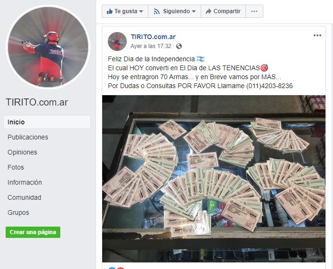Click the like reaction icon below the photo

(112, 268)
